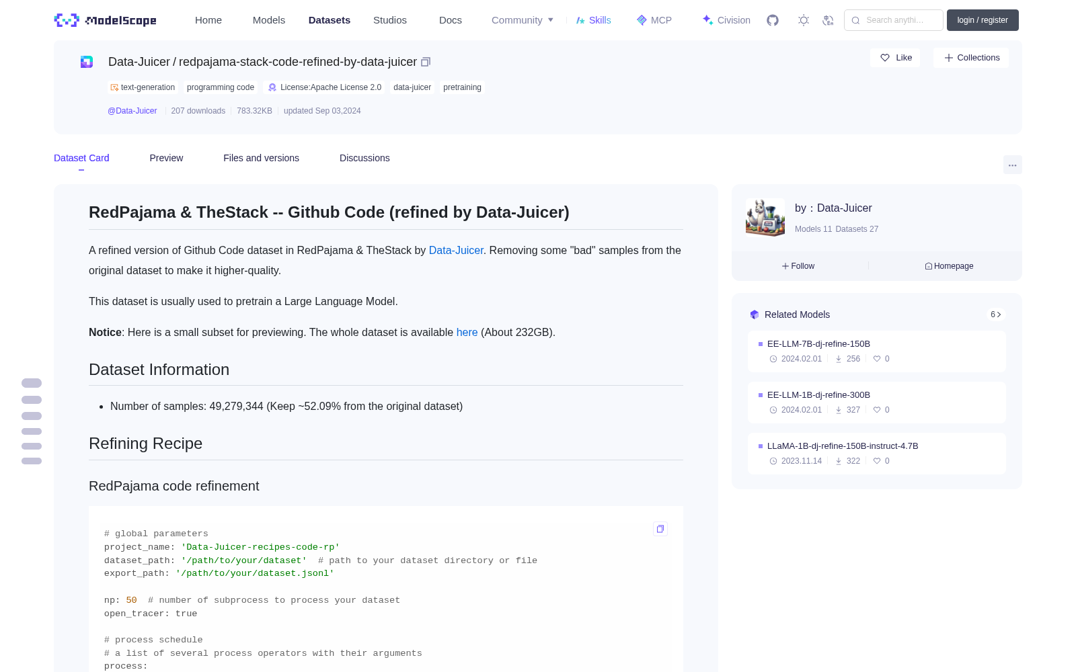Open the GitHub icon in header
Viewport: 1076px width, 672px height.
773,20
